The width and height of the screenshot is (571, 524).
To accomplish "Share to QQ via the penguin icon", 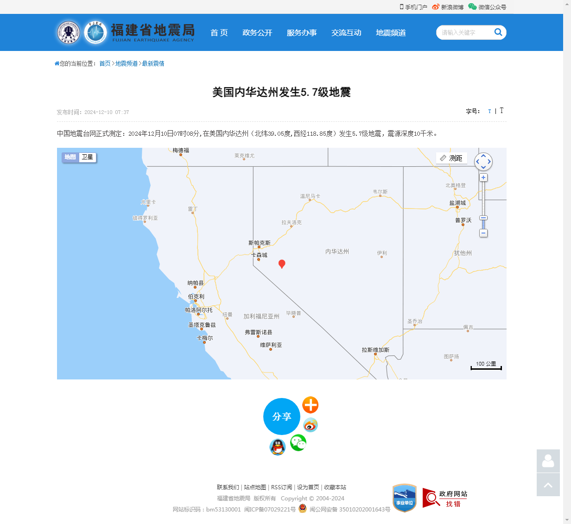I will (278, 447).
